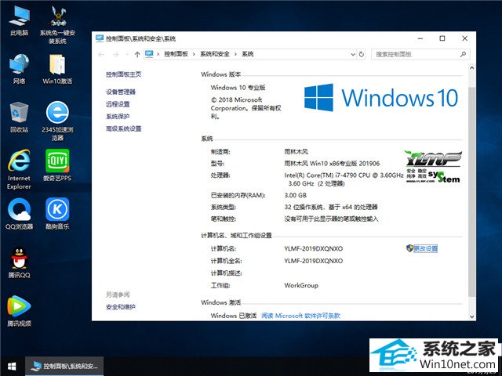Viewport: 502px width, 376px height.
Task: Launch 2345加速浏览器 from desktop
Action: (57, 121)
